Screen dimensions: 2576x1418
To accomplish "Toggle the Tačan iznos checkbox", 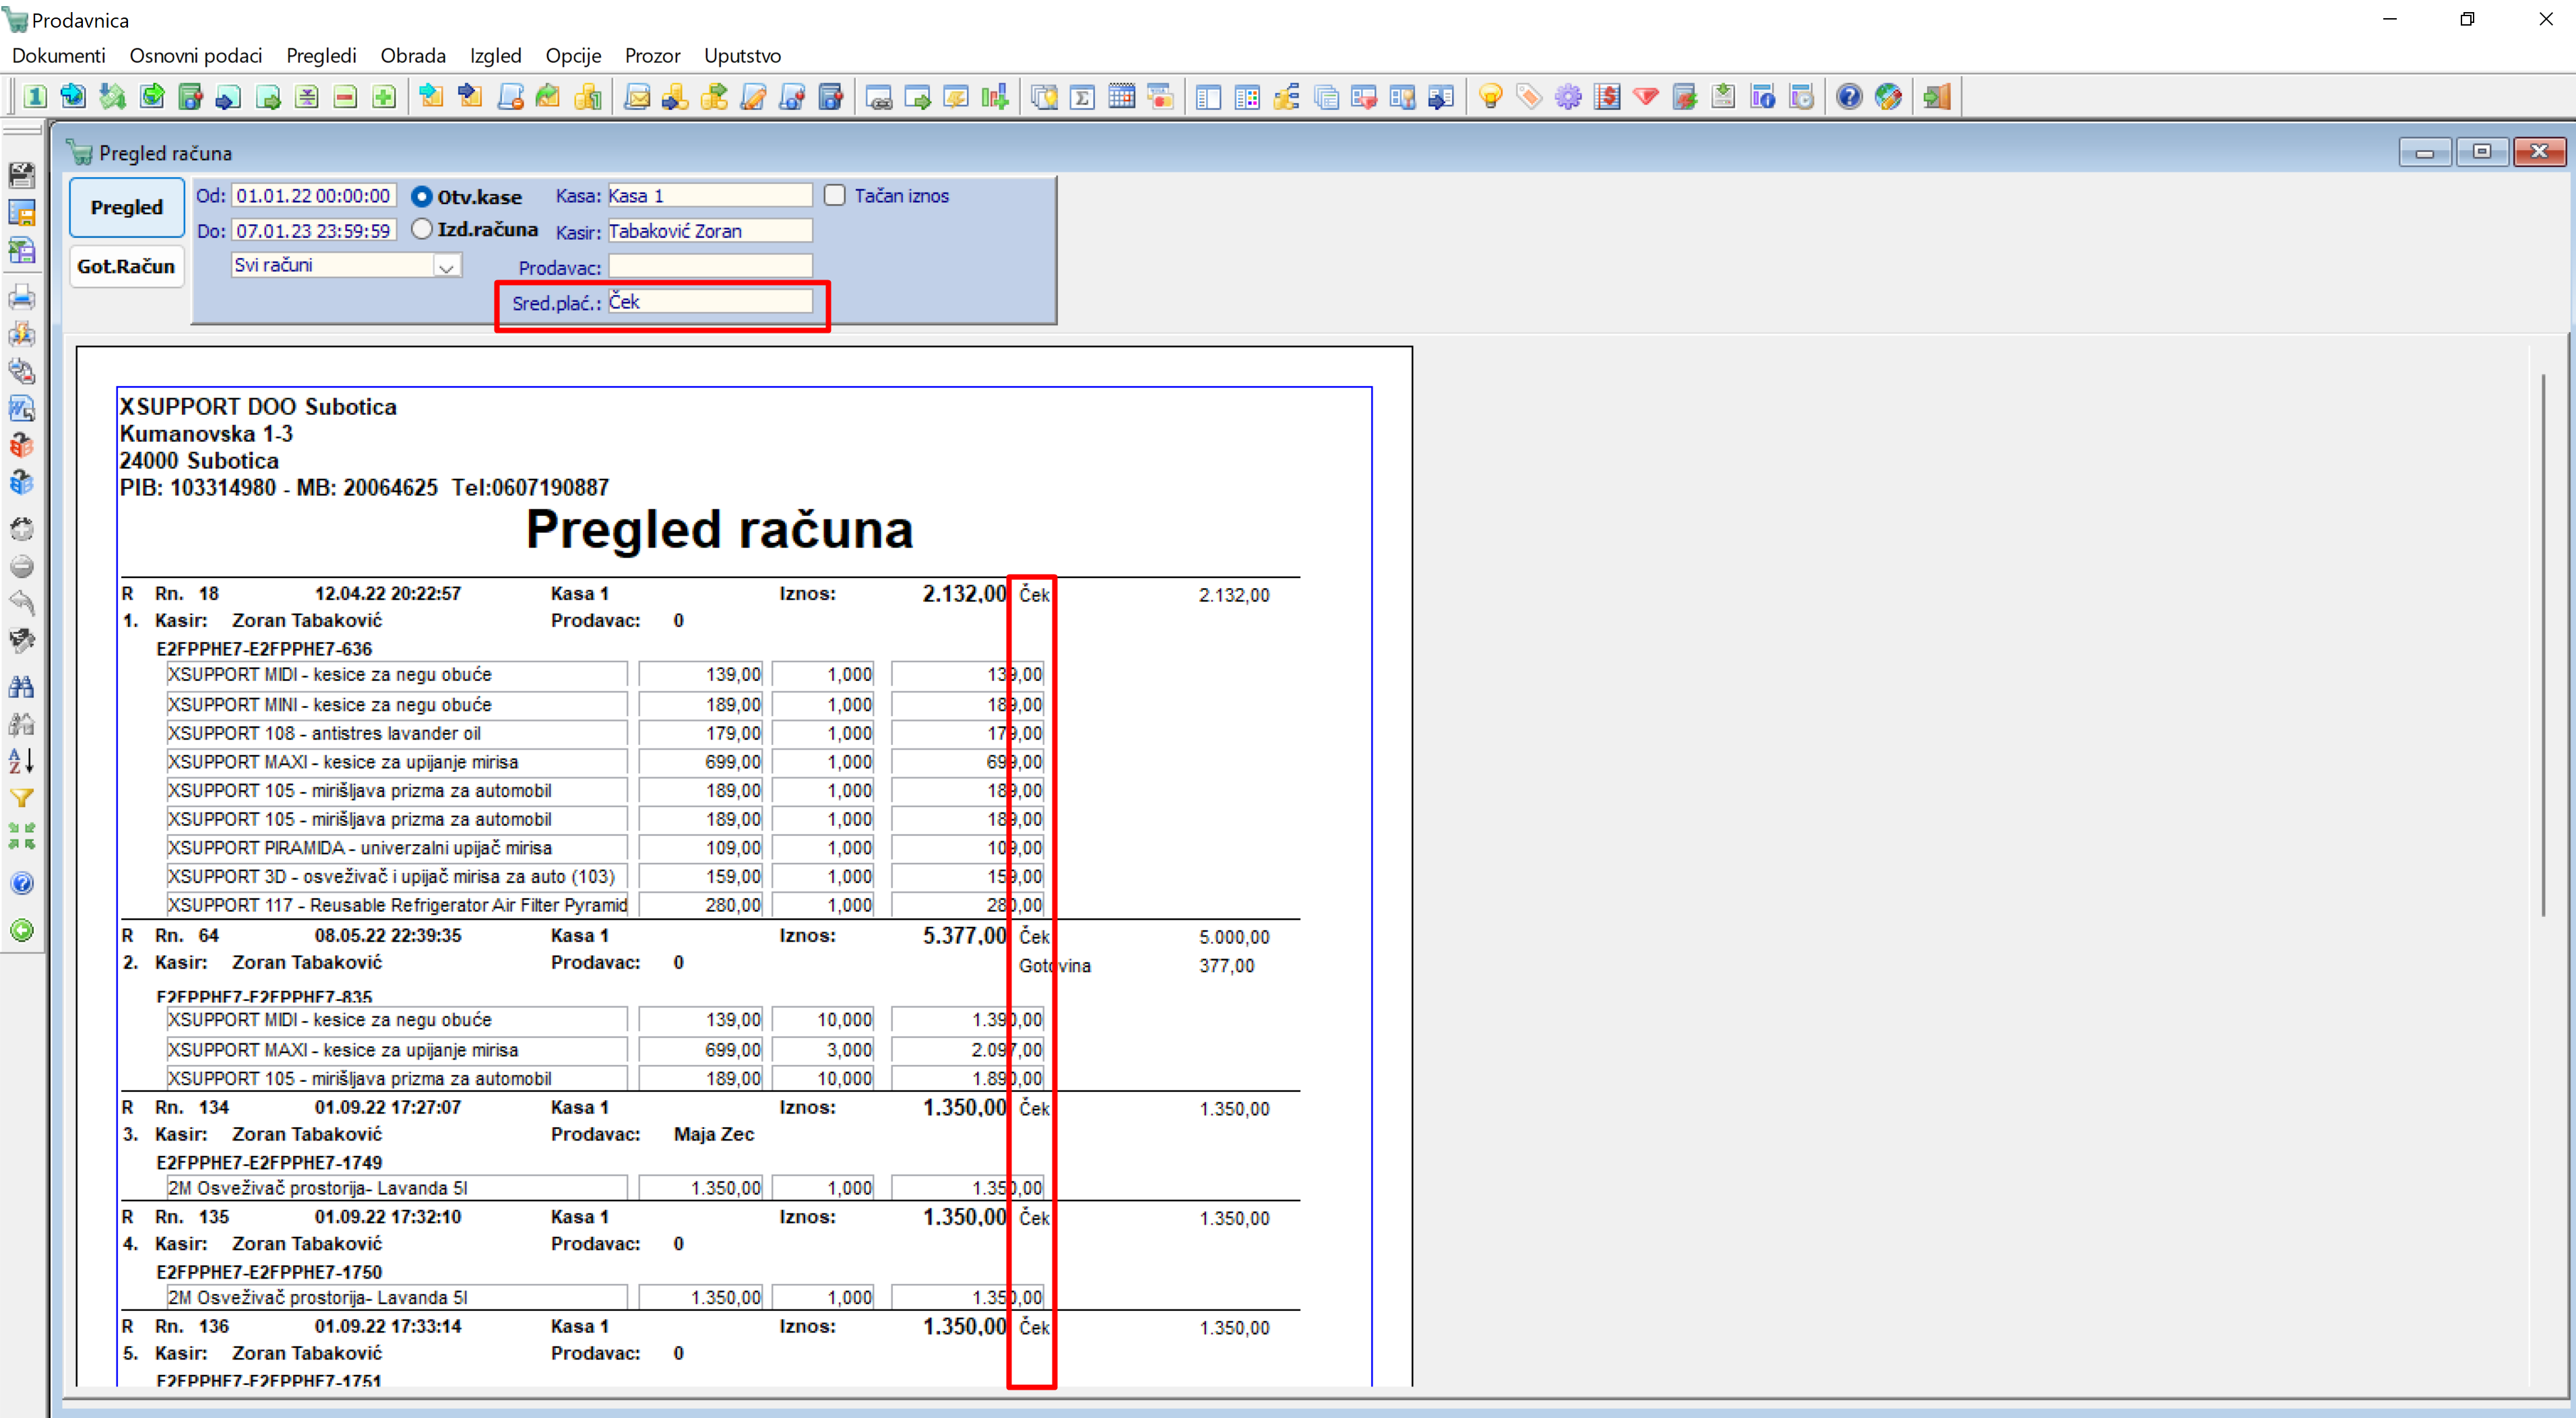I will pyautogui.click(x=835, y=196).
